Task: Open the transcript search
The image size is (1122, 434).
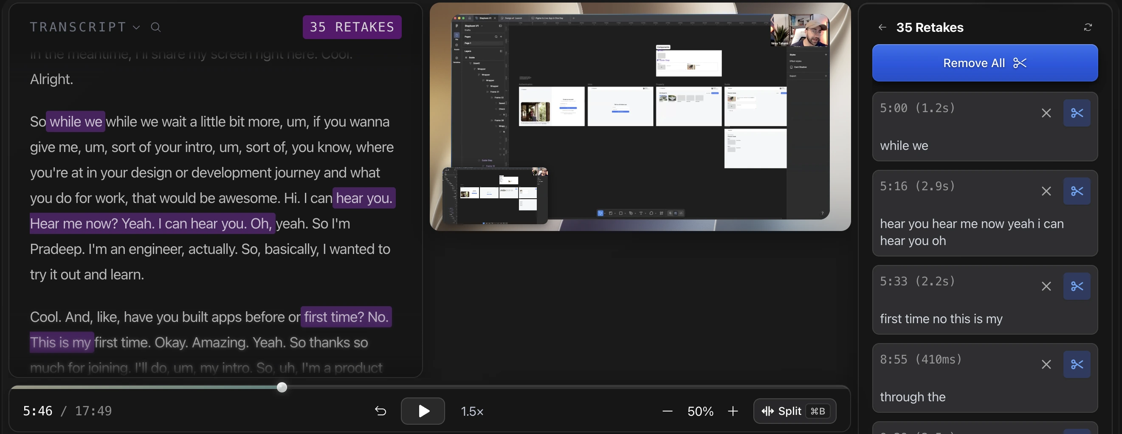Action: (155, 28)
